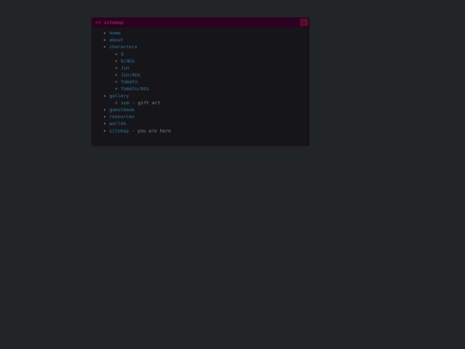Navigate to the gallery link
Image resolution: width=465 pixels, height=349 pixels.
point(119,96)
